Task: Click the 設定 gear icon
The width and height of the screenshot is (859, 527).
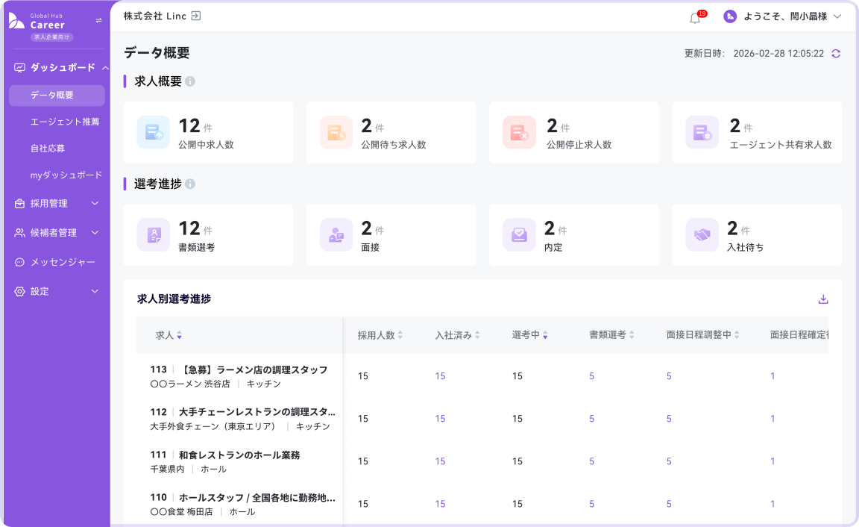Action: click(x=19, y=291)
